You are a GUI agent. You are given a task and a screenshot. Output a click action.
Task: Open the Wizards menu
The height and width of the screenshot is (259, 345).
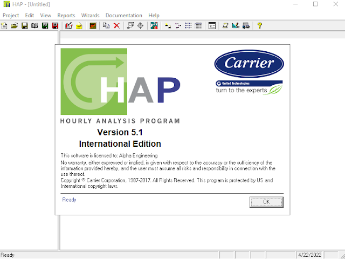(x=91, y=16)
